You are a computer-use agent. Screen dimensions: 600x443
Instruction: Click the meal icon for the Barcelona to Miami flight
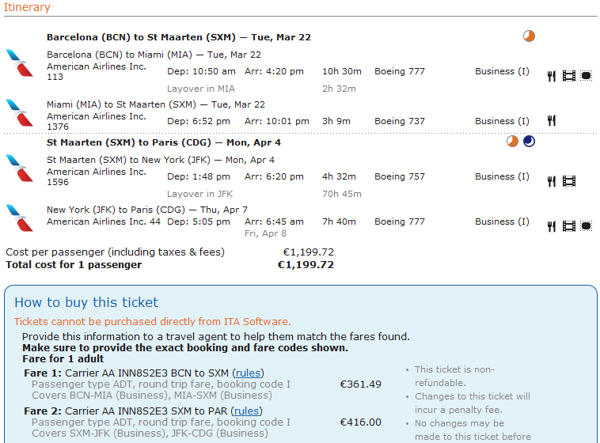(552, 76)
